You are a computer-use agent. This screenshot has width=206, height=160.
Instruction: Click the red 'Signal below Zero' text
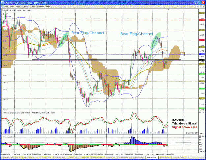pos(185,127)
